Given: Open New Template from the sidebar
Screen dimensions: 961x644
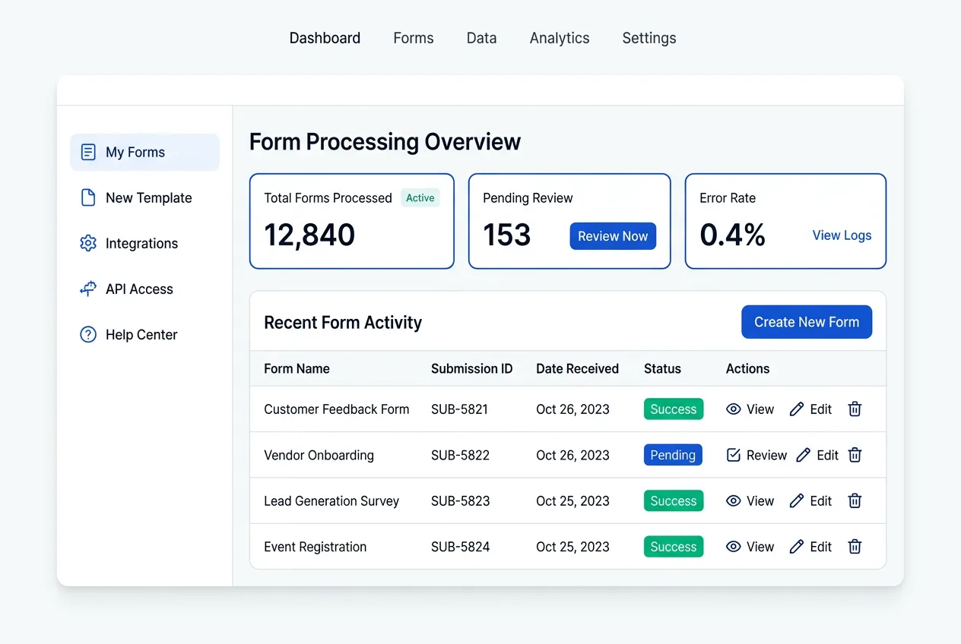Looking at the screenshot, I should pos(149,197).
